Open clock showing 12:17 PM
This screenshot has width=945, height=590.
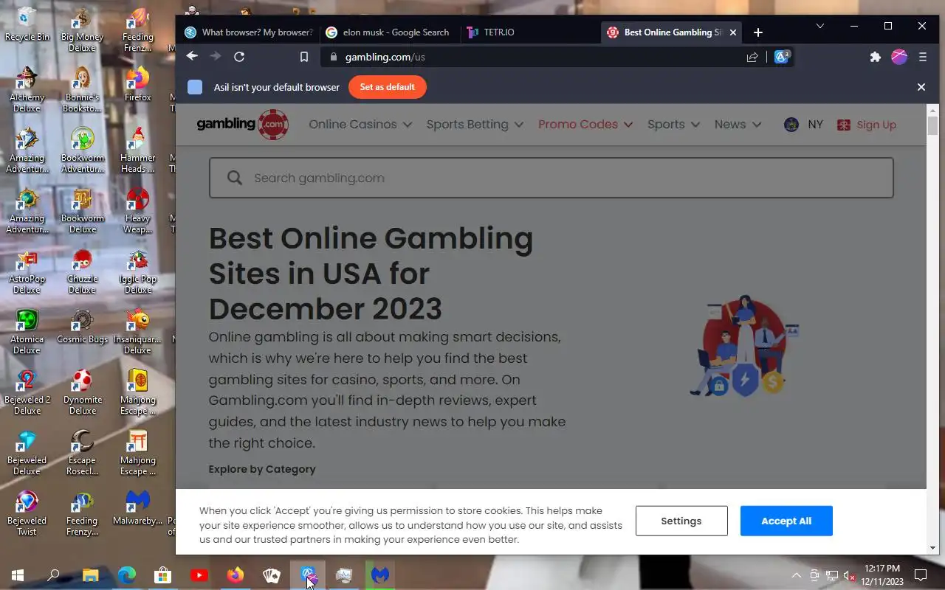click(882, 575)
